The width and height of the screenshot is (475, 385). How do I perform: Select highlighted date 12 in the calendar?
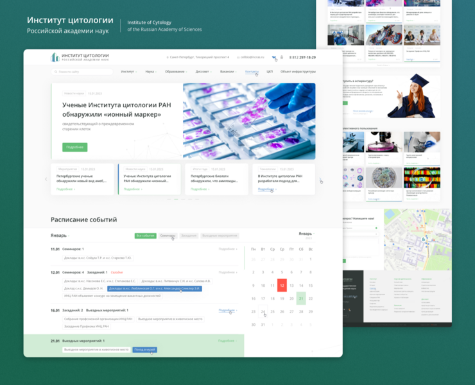point(281,286)
